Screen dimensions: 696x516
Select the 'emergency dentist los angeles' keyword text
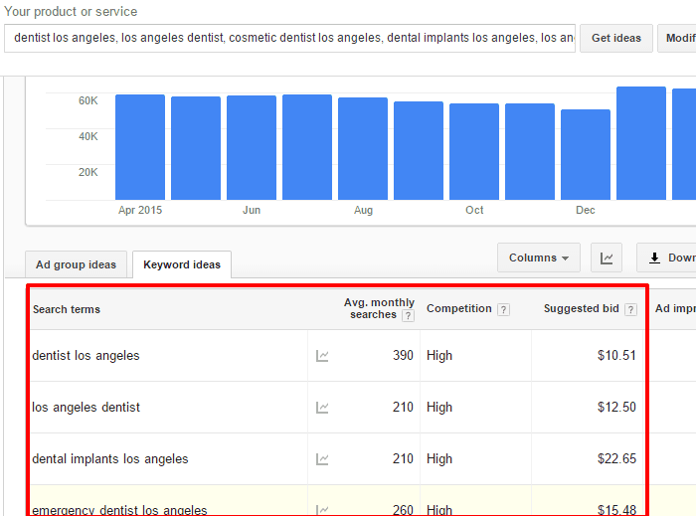point(119,510)
